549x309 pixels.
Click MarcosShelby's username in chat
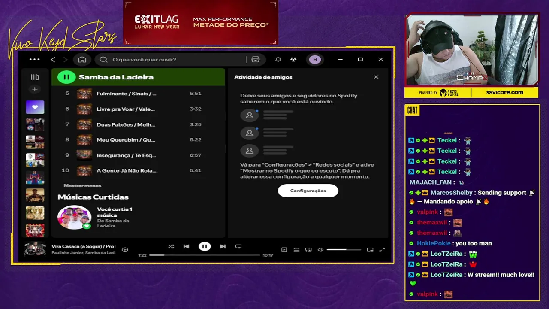451,193
